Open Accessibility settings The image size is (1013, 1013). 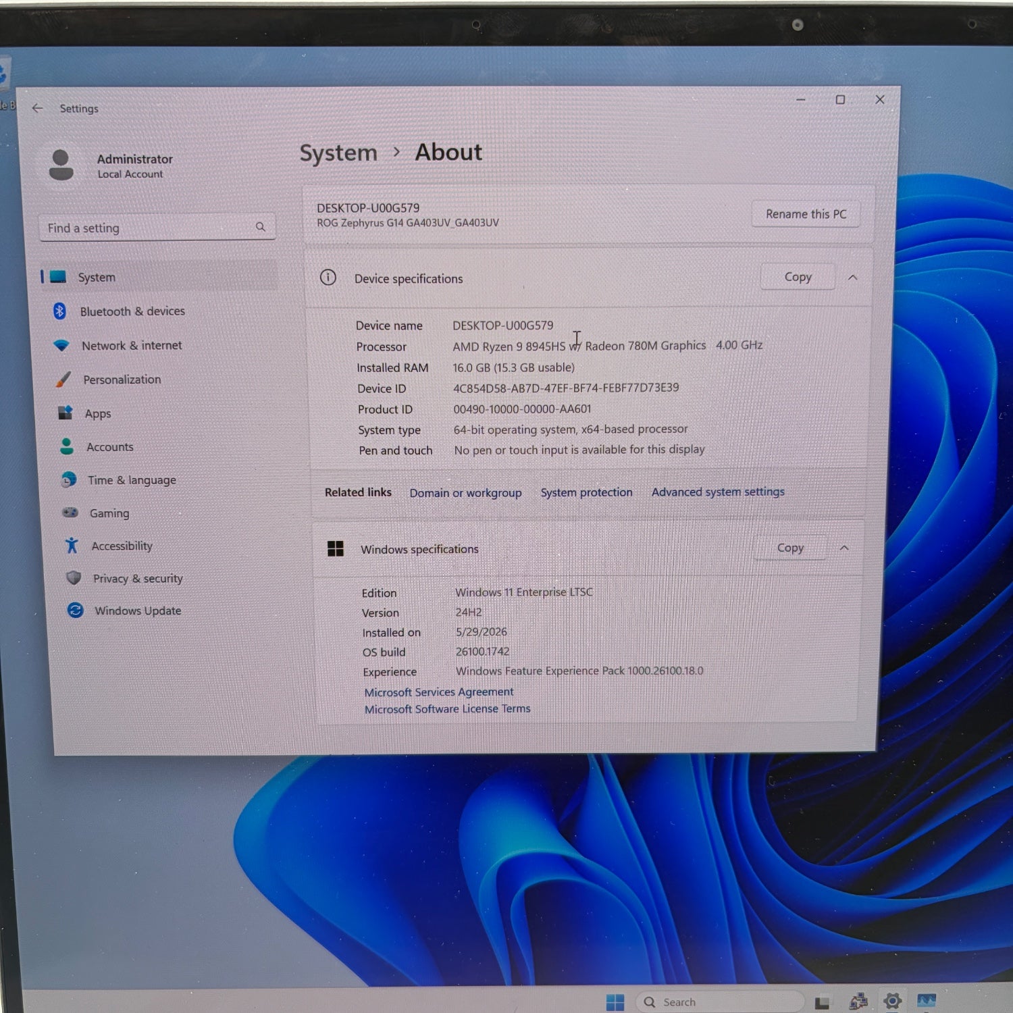point(122,546)
